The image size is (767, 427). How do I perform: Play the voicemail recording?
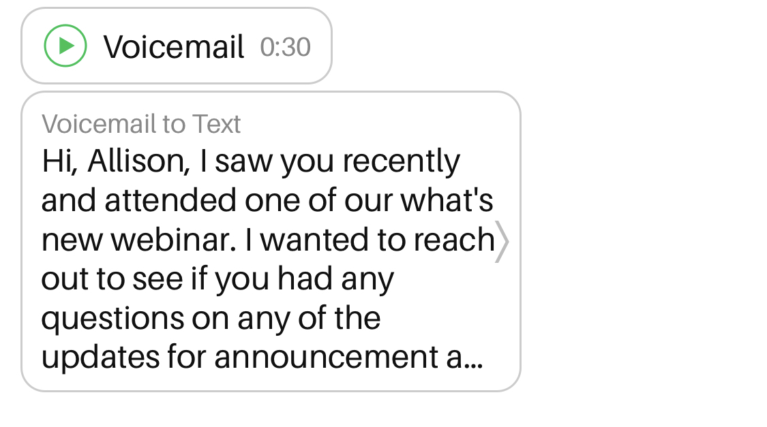[65, 46]
